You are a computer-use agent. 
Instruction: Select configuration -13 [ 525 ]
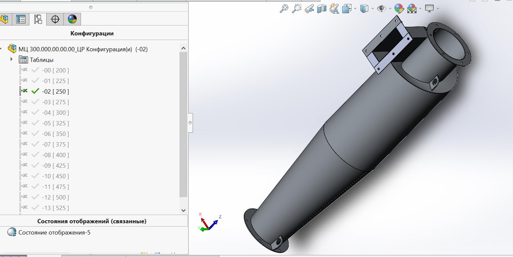click(55, 208)
